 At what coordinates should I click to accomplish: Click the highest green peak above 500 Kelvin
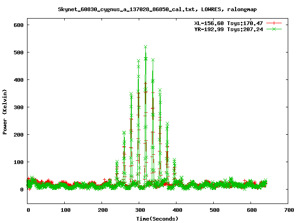click(x=146, y=47)
